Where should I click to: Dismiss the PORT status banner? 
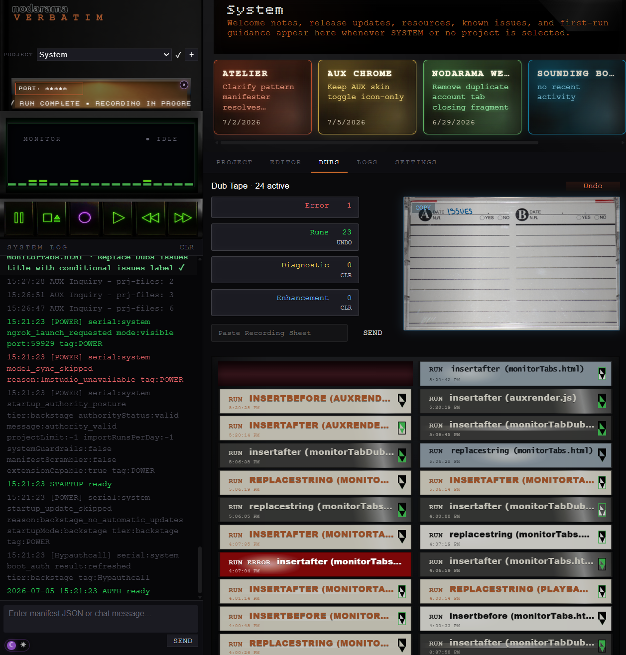(x=184, y=85)
